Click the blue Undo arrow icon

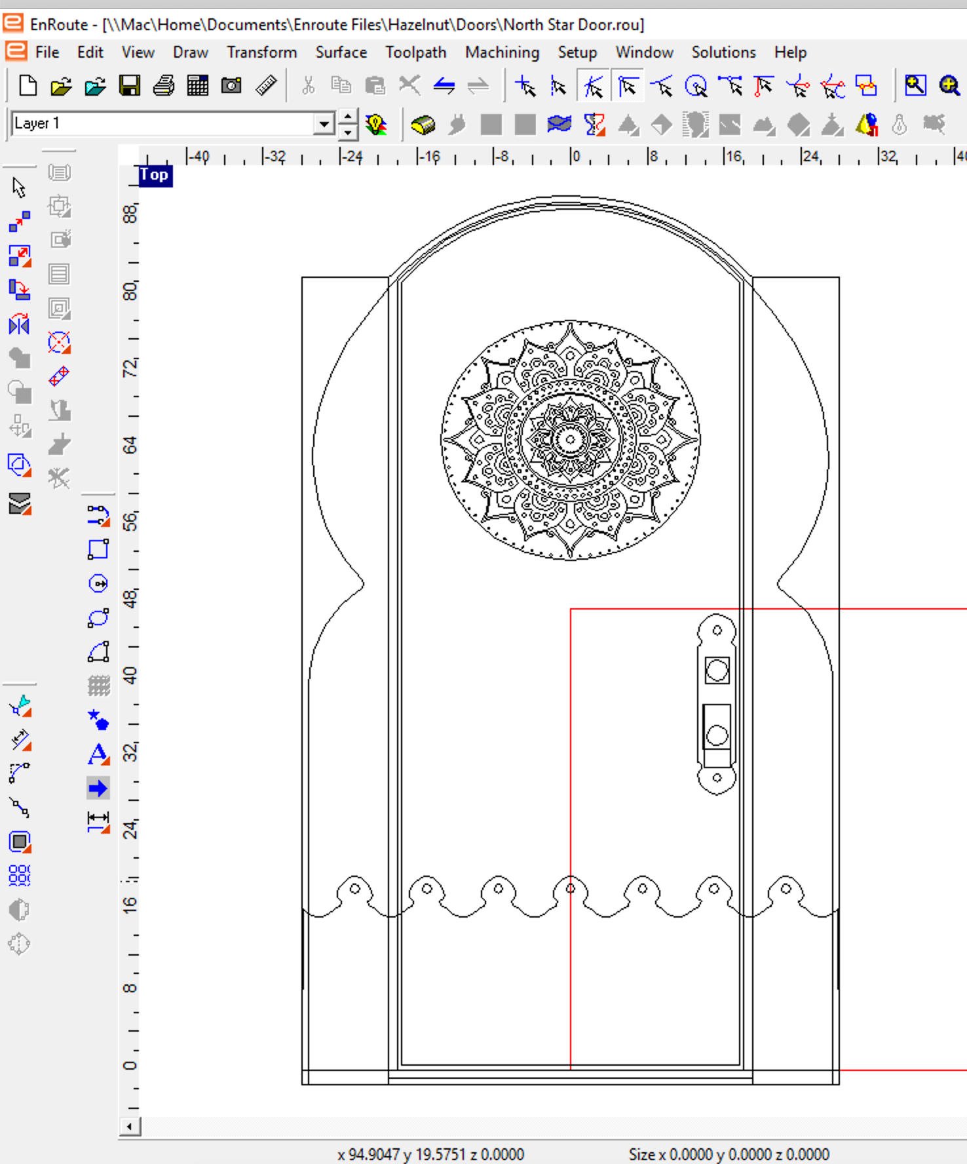[x=444, y=86]
